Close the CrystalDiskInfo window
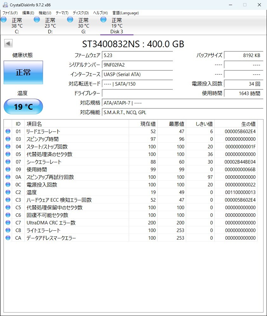This screenshot has width=267, height=316. (x=259, y=5)
